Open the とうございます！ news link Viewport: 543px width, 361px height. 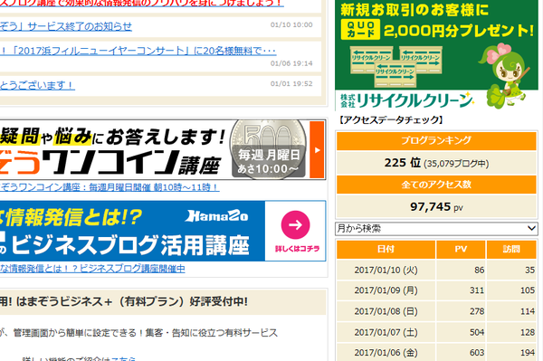point(37,85)
